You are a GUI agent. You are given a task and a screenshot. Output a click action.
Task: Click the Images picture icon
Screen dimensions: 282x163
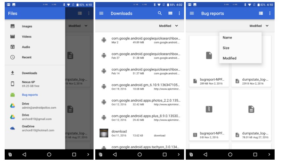(x=12, y=26)
